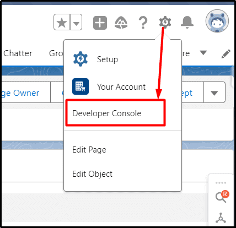This screenshot has height=228, width=236.
Task: Click the pencil edit navigation icon
Action: click(226, 53)
